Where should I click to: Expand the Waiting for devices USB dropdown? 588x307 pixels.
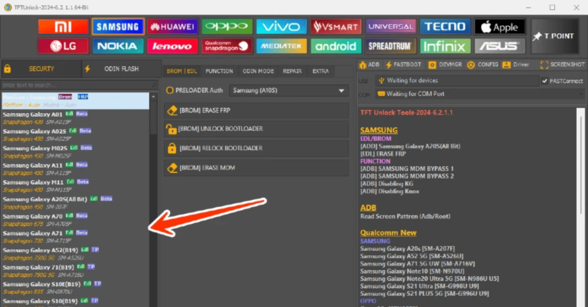pos(457,80)
